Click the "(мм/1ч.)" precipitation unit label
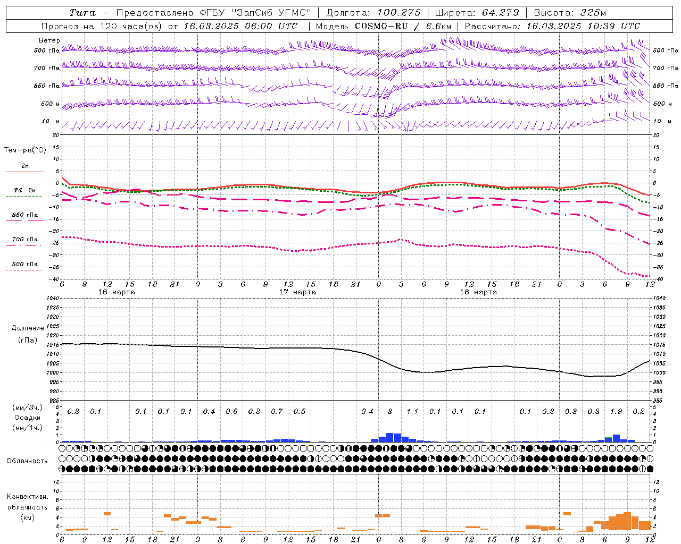 [27, 428]
